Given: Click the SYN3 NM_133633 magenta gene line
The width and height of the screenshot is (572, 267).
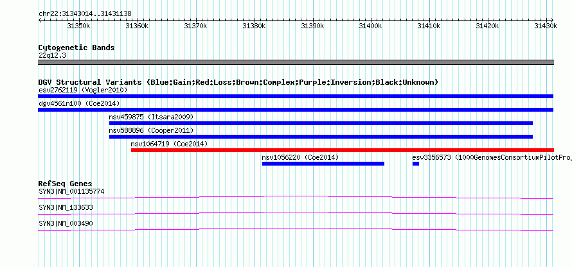Looking at the screenshot, I should coord(296,214).
